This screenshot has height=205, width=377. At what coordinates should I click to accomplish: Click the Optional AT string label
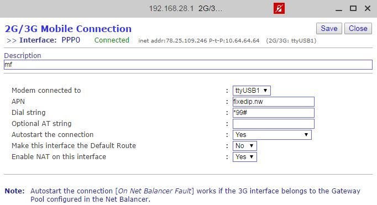coord(41,124)
